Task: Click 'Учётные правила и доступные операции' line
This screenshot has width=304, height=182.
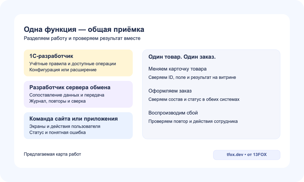Action: (73, 64)
